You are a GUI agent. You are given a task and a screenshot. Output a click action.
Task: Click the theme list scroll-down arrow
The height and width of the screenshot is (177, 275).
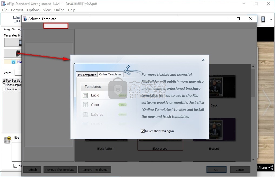253,159
